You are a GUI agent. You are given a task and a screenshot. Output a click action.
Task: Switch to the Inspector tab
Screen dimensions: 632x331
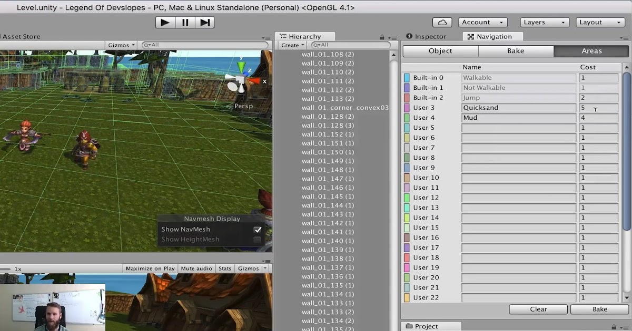(x=430, y=36)
